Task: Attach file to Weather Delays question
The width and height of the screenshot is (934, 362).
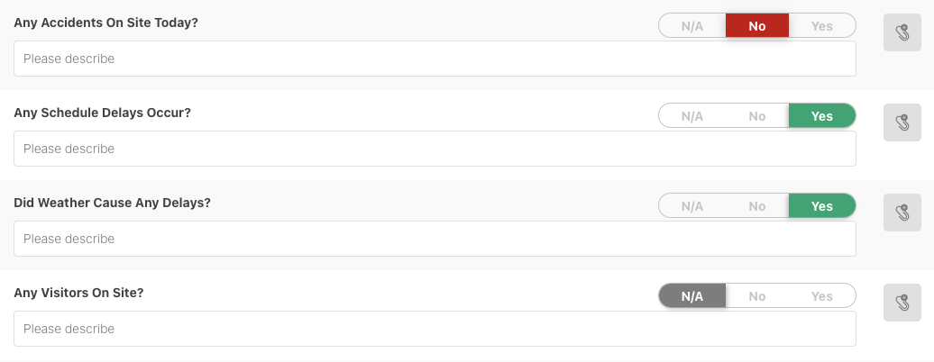Action: coord(902,213)
